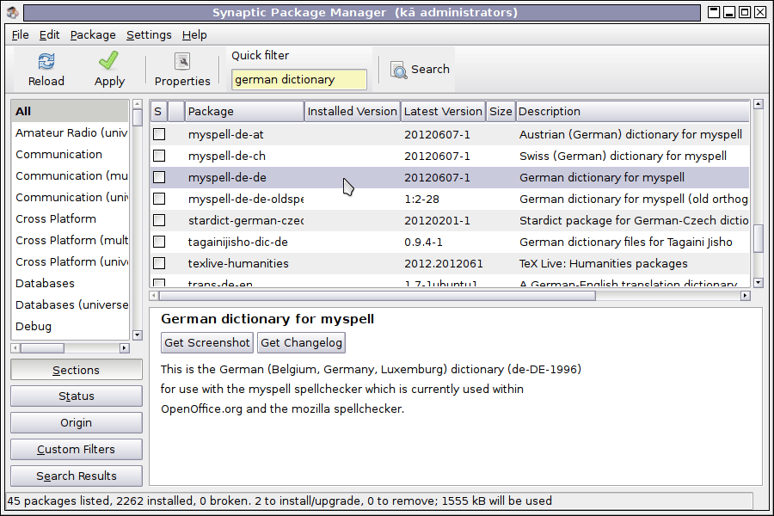Screen dimensions: 774x516
Task: Sort by the Description column header
Action: pos(633,111)
